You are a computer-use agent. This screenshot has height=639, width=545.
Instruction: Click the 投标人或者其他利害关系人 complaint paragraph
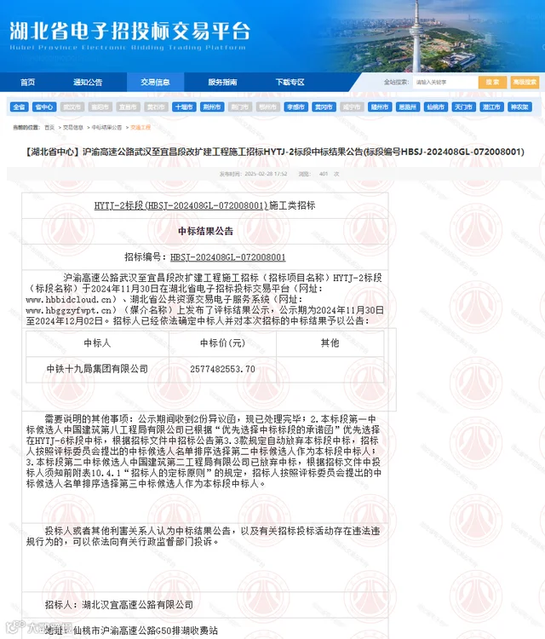click(x=203, y=536)
